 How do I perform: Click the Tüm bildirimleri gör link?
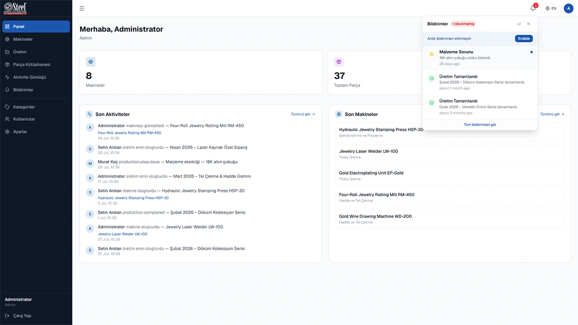[480, 125]
